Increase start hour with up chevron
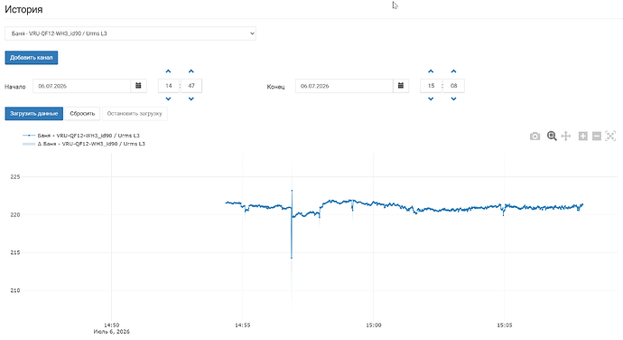Viewport: 623px width, 340px height. pos(169,71)
